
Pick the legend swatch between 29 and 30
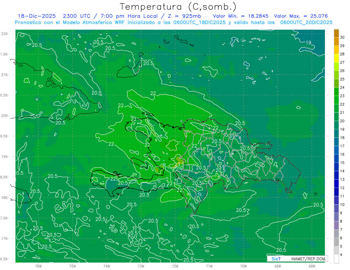point(336,41)
